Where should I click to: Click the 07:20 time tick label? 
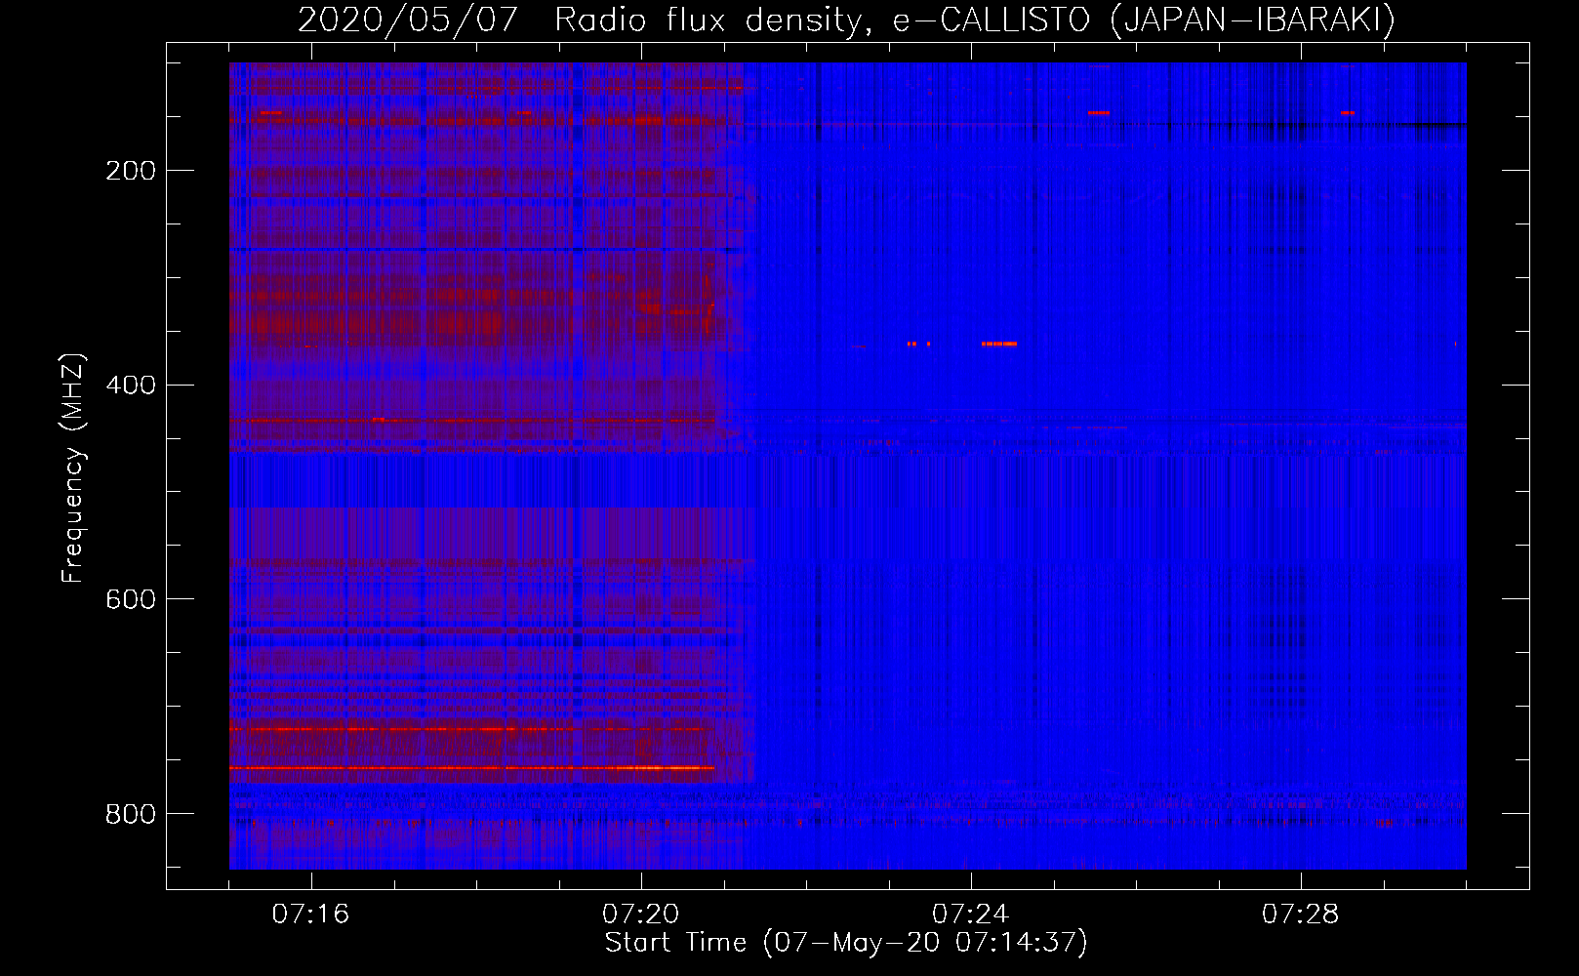point(641,915)
